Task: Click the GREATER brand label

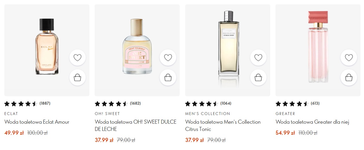Action: point(285,114)
